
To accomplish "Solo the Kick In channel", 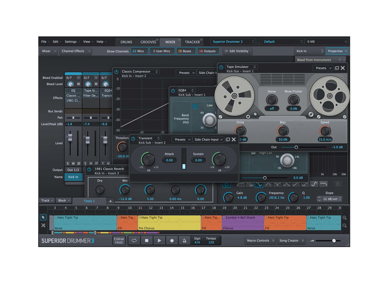I will [x=68, y=163].
